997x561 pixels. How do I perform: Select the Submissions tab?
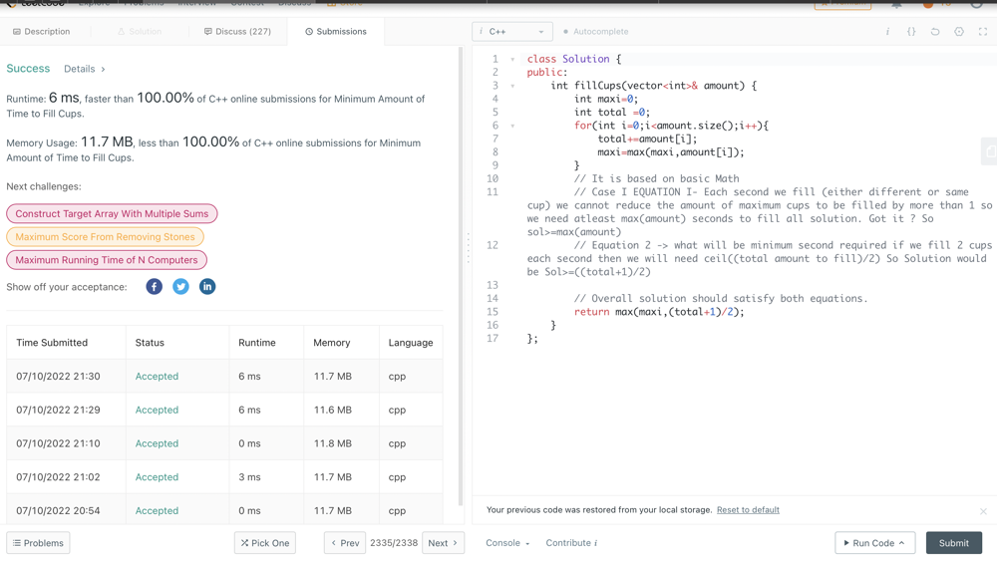pos(336,31)
